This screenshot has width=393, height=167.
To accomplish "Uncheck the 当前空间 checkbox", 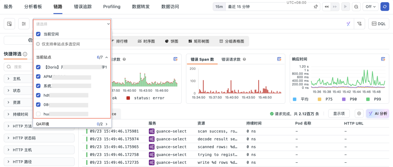I will (38, 34).
